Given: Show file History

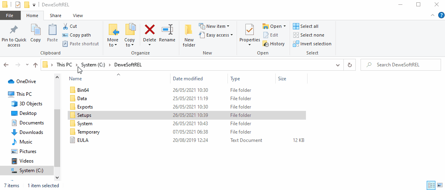Looking at the screenshot, I should pos(274,44).
